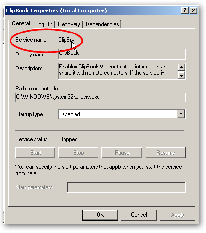Screen dimensions: 206x233
Task: Click the Apply button
Action: click(x=177, y=215)
